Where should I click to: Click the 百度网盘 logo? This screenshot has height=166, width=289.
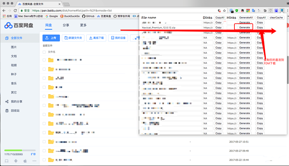[x=19, y=25]
